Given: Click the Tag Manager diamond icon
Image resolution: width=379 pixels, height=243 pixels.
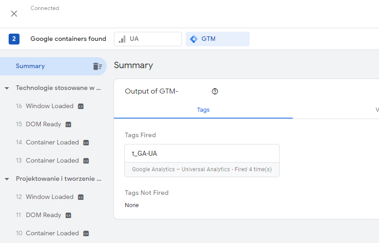Looking at the screenshot, I should coord(194,39).
